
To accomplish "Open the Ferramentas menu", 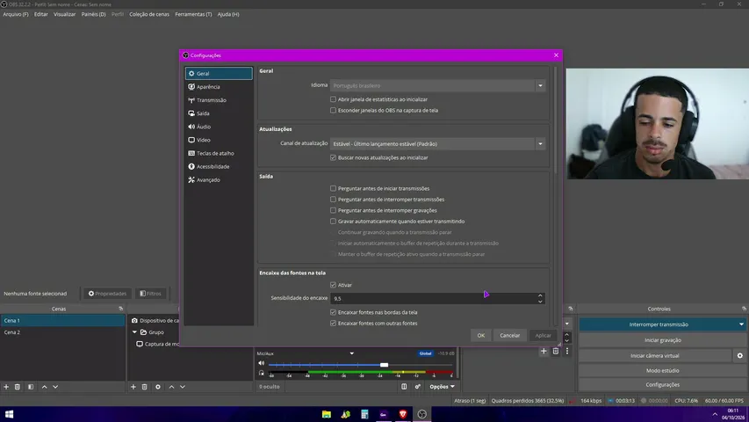I will tap(193, 14).
